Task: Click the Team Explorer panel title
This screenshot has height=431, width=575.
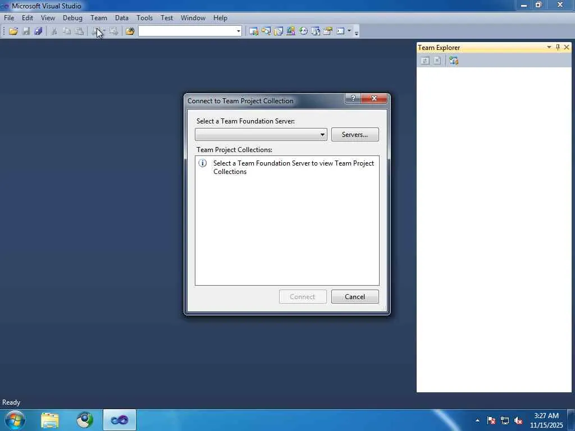Action: [439, 48]
